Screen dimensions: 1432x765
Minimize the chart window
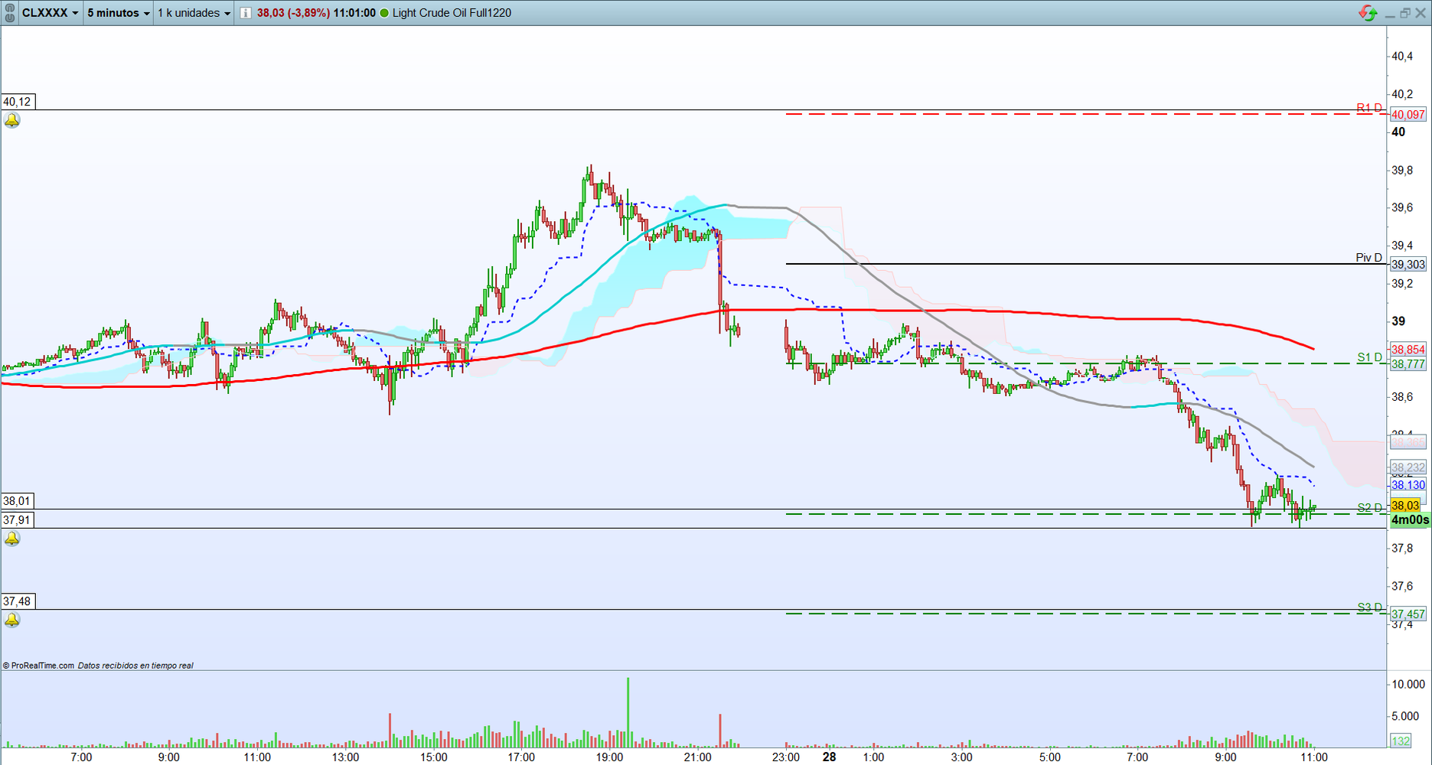click(1390, 14)
